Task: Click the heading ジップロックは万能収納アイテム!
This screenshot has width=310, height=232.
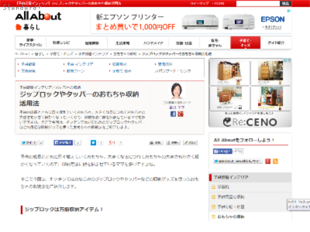Action: coord(64,210)
